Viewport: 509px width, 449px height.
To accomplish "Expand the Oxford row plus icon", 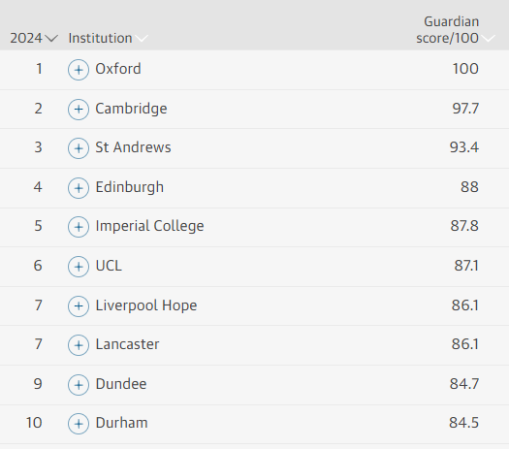I will pos(79,70).
